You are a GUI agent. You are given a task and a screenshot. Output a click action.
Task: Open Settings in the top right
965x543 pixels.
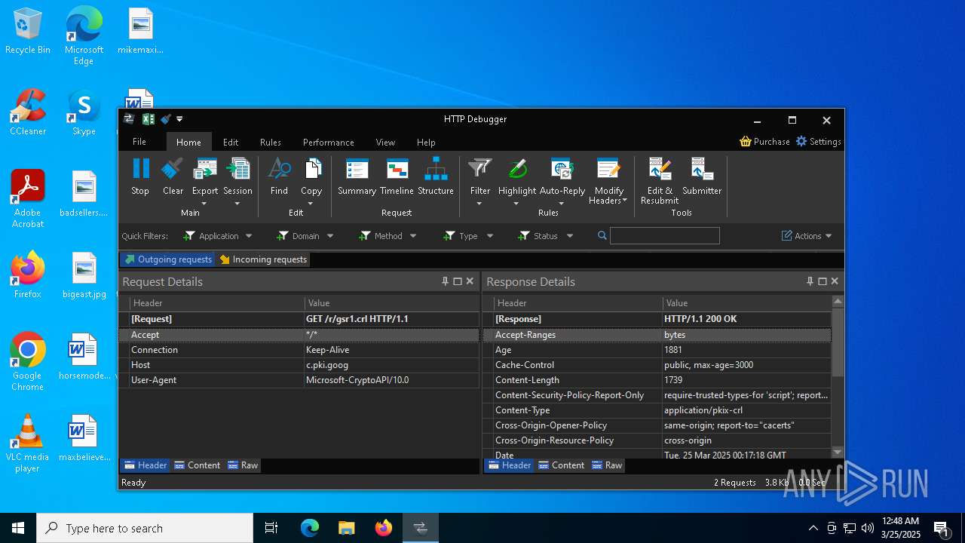click(x=818, y=142)
